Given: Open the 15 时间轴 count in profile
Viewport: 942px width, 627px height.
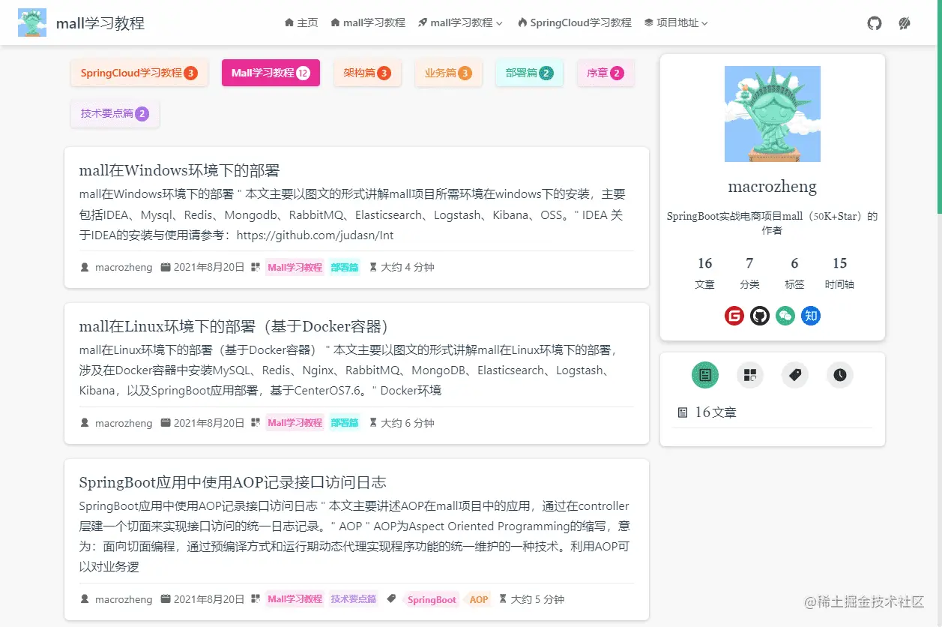Looking at the screenshot, I should [x=840, y=273].
